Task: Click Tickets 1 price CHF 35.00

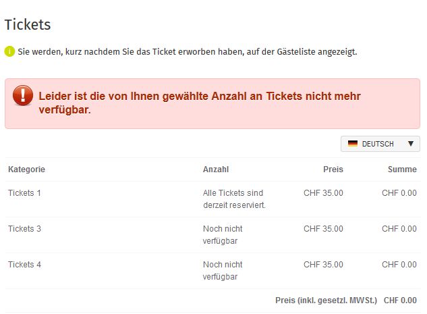Action: click(x=323, y=193)
